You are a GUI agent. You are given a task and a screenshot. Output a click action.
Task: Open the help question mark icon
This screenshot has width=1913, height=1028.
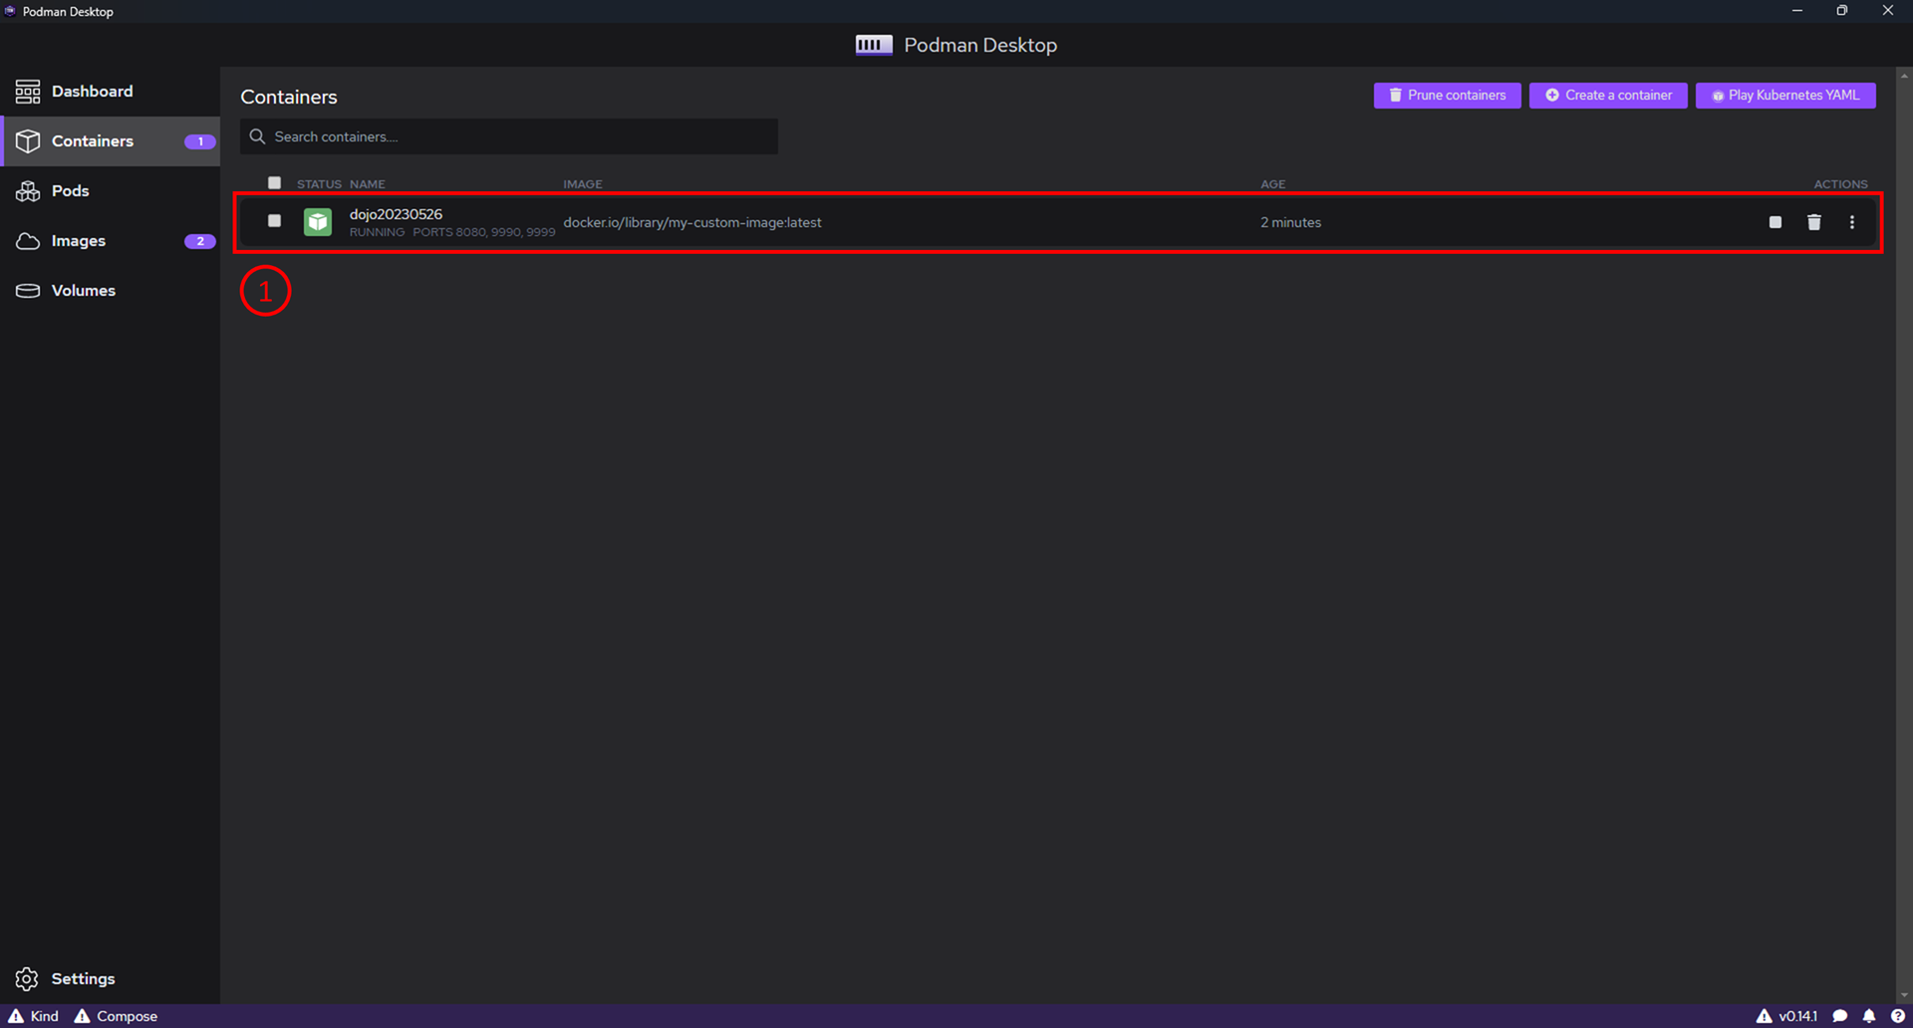(x=1898, y=1016)
